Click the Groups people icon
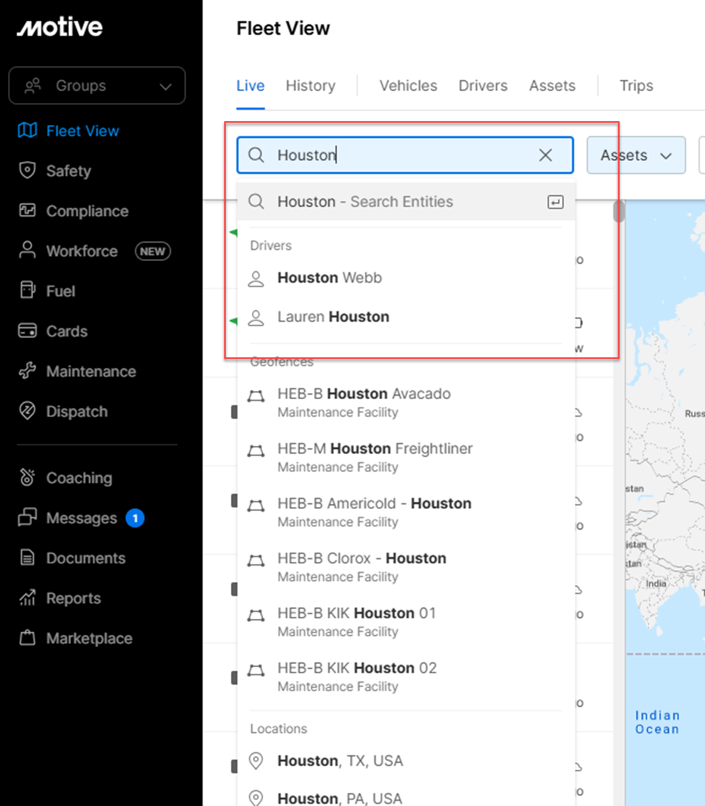 [x=33, y=85]
